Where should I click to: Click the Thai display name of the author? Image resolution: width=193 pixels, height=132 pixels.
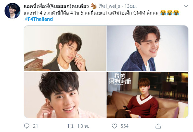point(56,6)
